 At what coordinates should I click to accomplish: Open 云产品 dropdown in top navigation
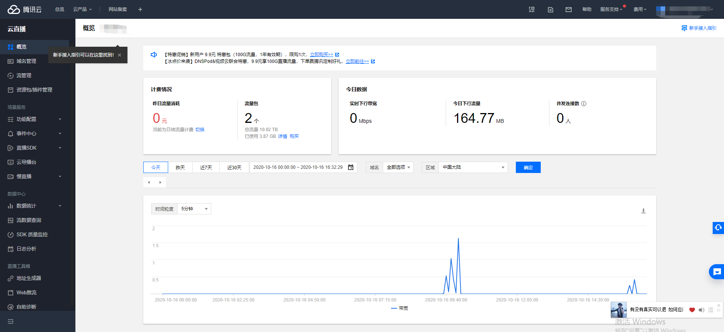pos(82,9)
